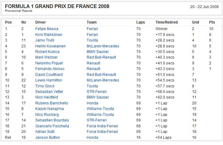223x145 pixels.
Task: Click Nelsinho Piquet's name
Action: 49,63
